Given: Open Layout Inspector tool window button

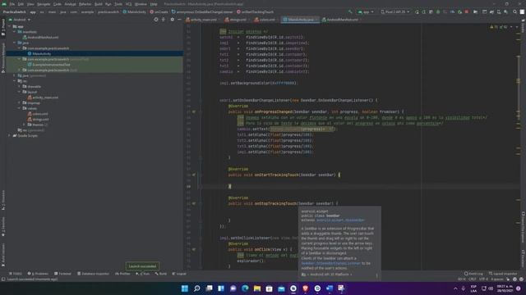Looking at the screenshot, I should point(503,274).
